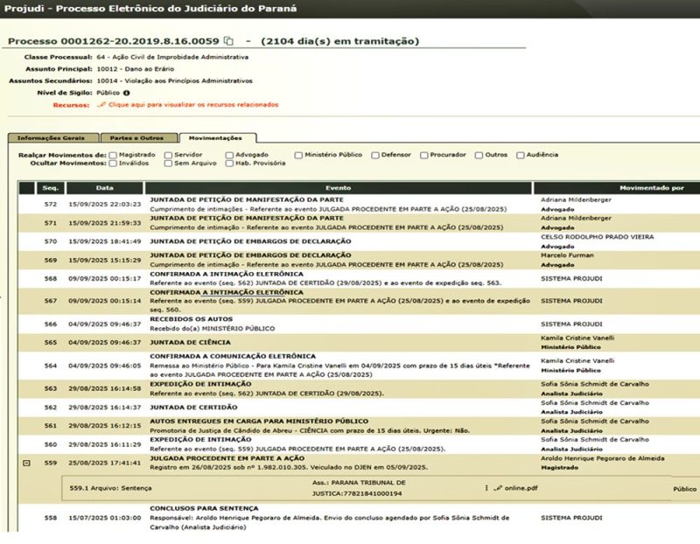
Task: Copy the process number using copy icon
Action: 229,41
